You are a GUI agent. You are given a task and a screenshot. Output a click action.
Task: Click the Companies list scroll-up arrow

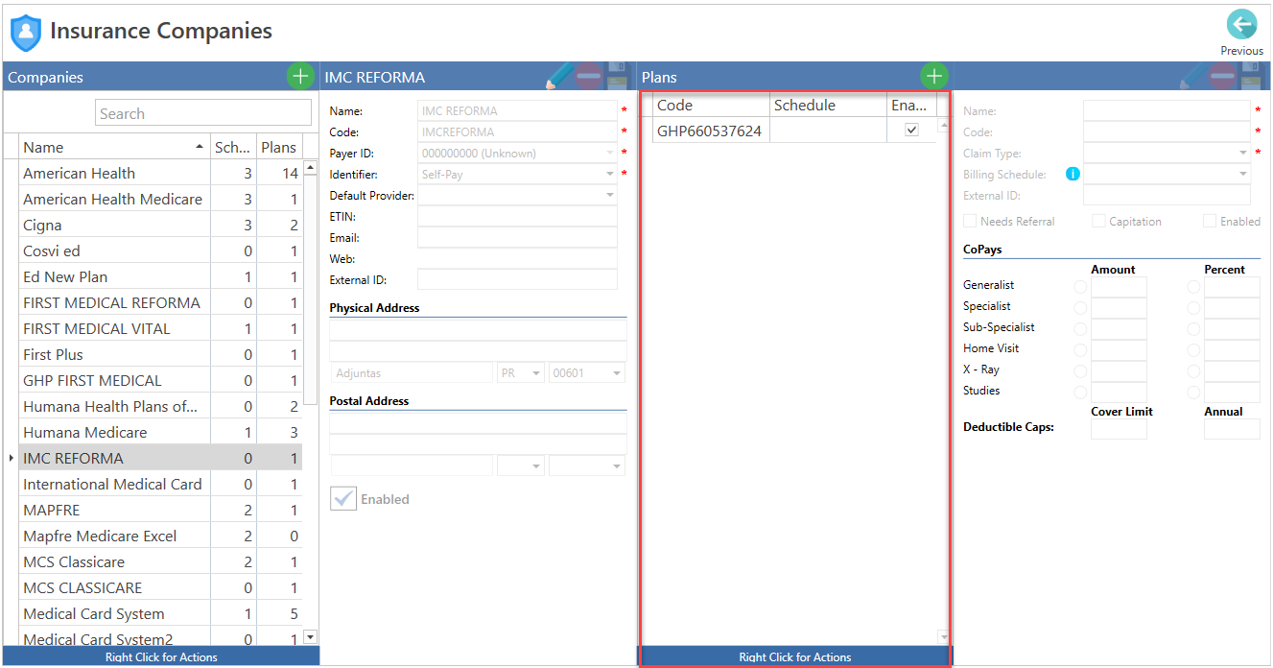[x=310, y=169]
